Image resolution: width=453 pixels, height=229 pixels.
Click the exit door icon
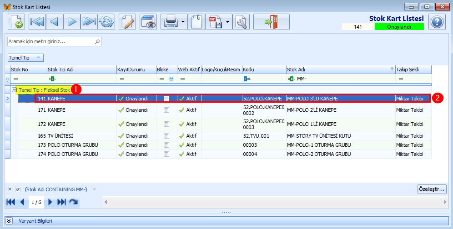coord(271,22)
